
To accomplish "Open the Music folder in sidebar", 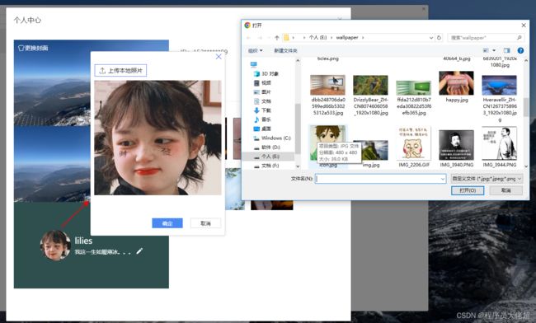I will tap(262, 119).
